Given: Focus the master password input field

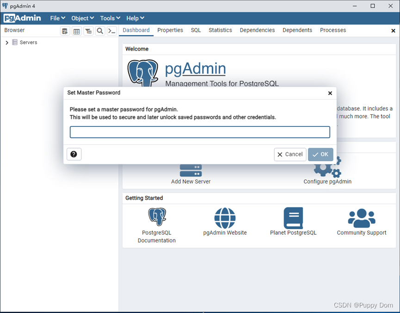Looking at the screenshot, I should point(200,132).
